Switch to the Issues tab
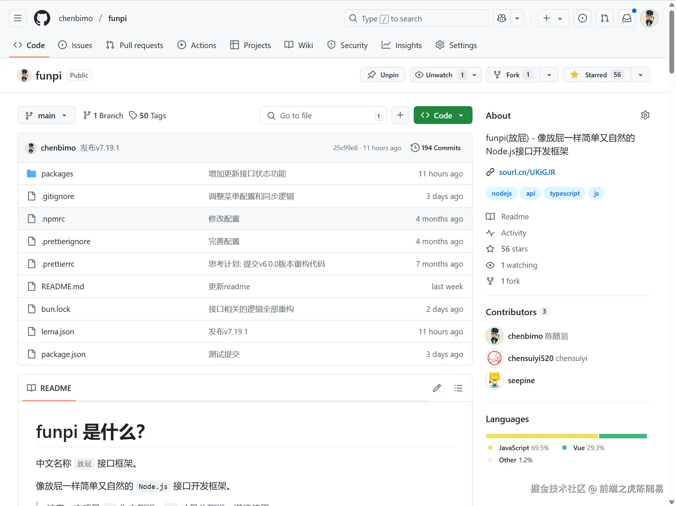This screenshot has width=676, height=506. point(75,45)
